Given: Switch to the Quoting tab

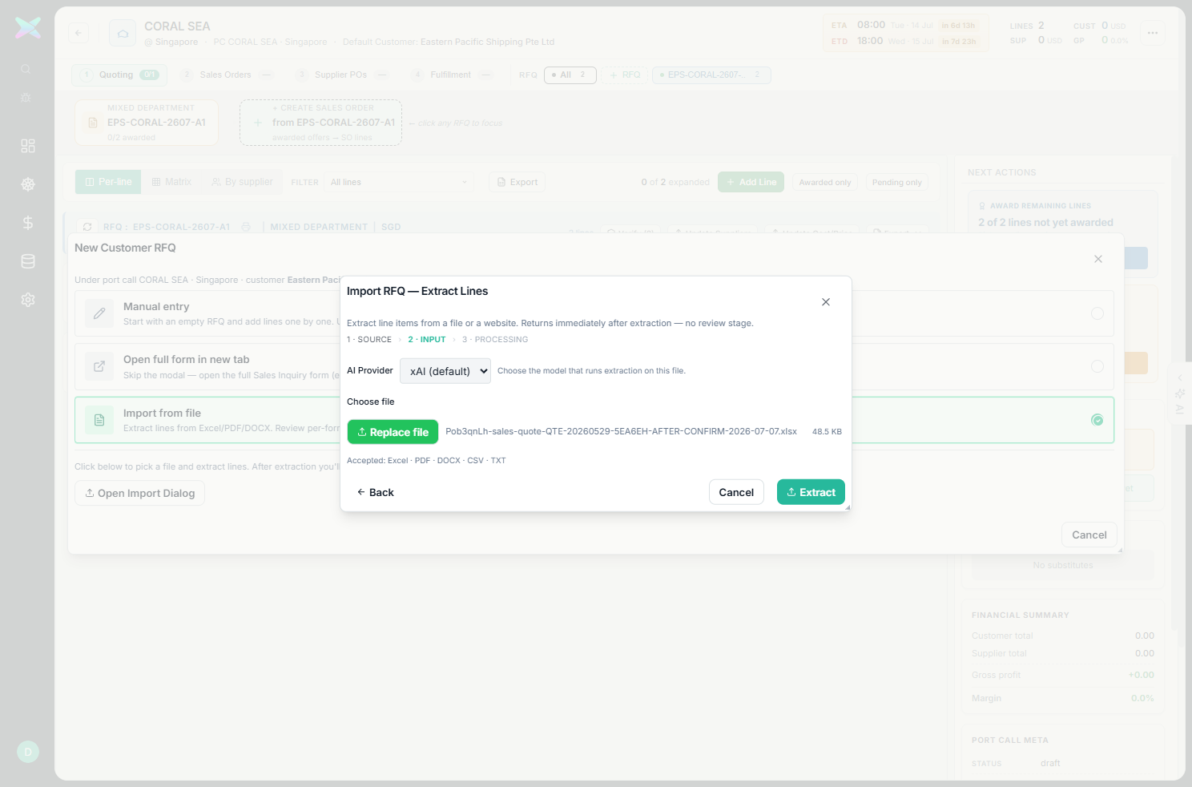Looking at the screenshot, I should click(119, 75).
